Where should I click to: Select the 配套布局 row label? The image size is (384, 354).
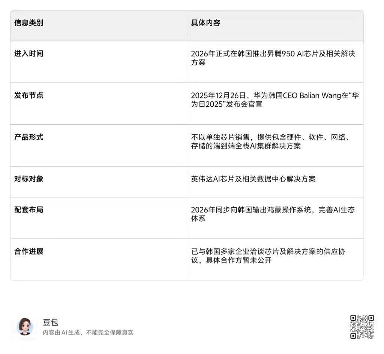pyautogui.click(x=28, y=210)
